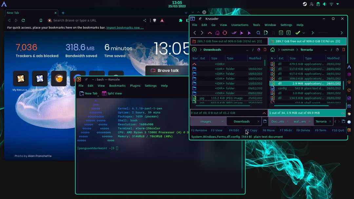Expand the common breadcrumb chevron
The height and width of the screenshot is (199, 354).
(x=297, y=50)
